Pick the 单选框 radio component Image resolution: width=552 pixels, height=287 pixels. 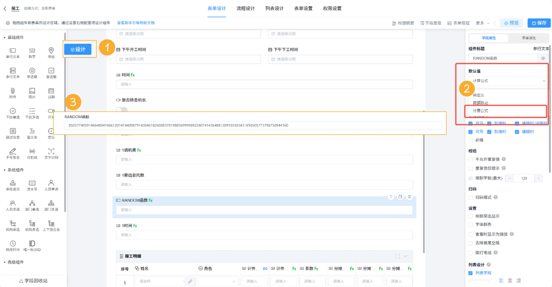[x=32, y=73]
